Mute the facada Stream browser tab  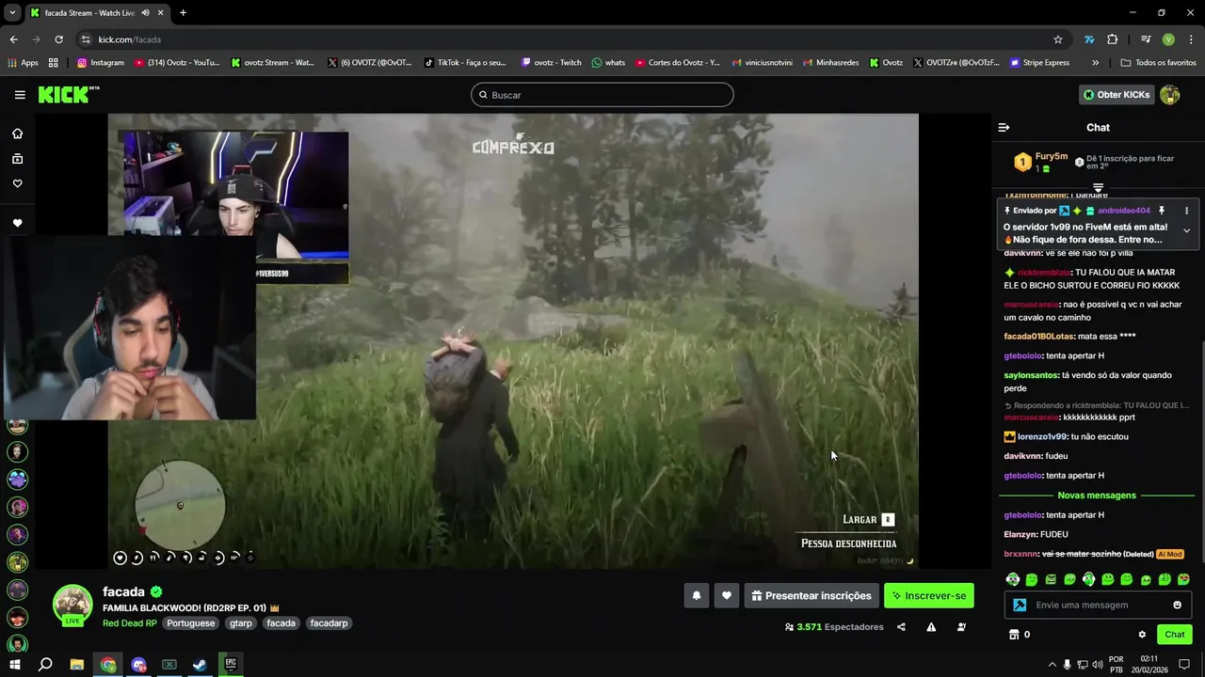(145, 12)
